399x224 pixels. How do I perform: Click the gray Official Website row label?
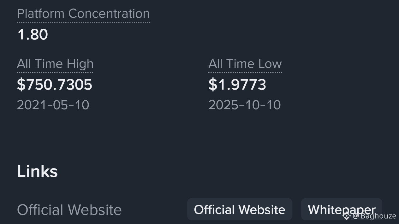(x=69, y=210)
